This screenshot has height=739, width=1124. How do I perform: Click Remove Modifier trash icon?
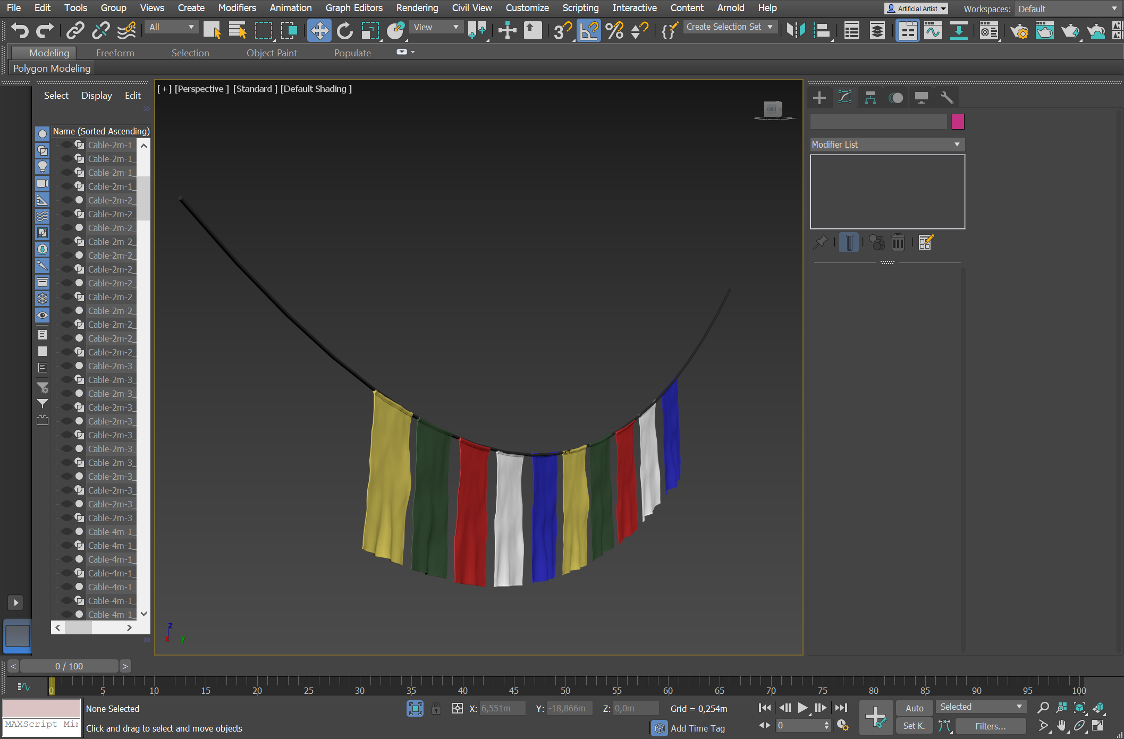pyautogui.click(x=898, y=242)
